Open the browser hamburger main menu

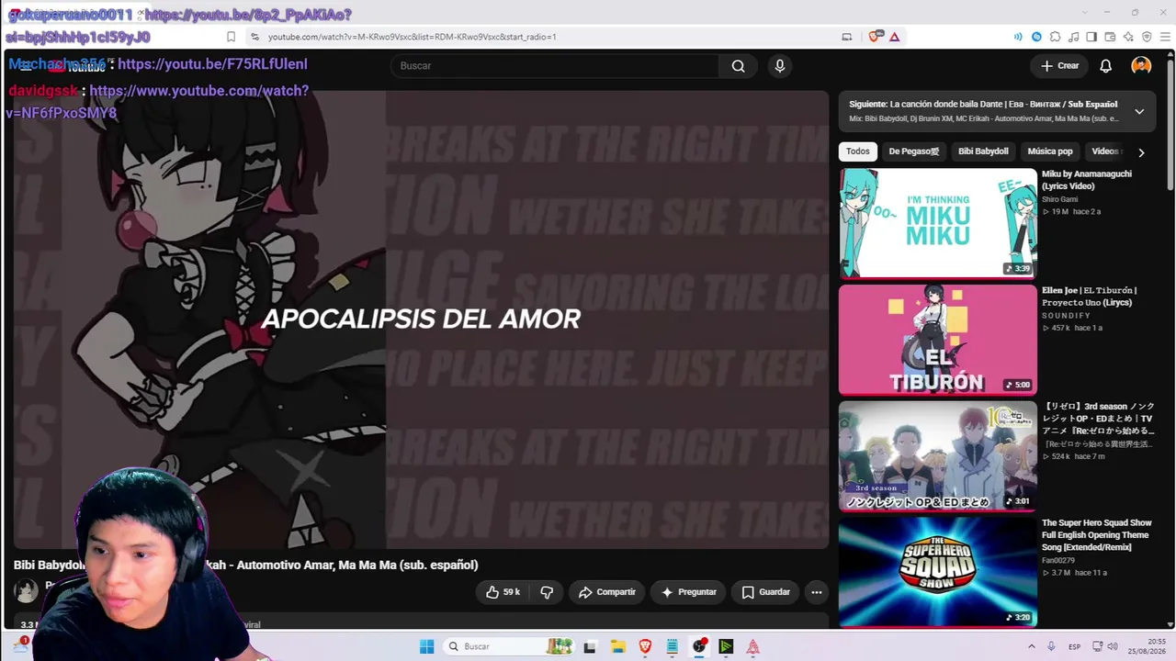point(1164,37)
